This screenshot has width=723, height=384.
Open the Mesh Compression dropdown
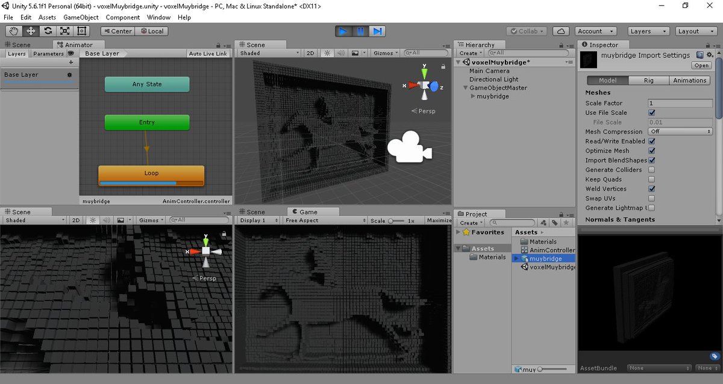pyautogui.click(x=680, y=131)
